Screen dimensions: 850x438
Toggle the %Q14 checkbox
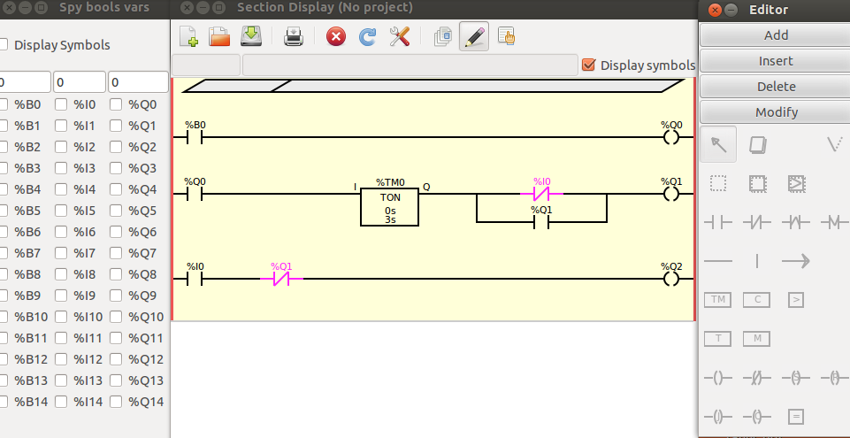pos(116,403)
